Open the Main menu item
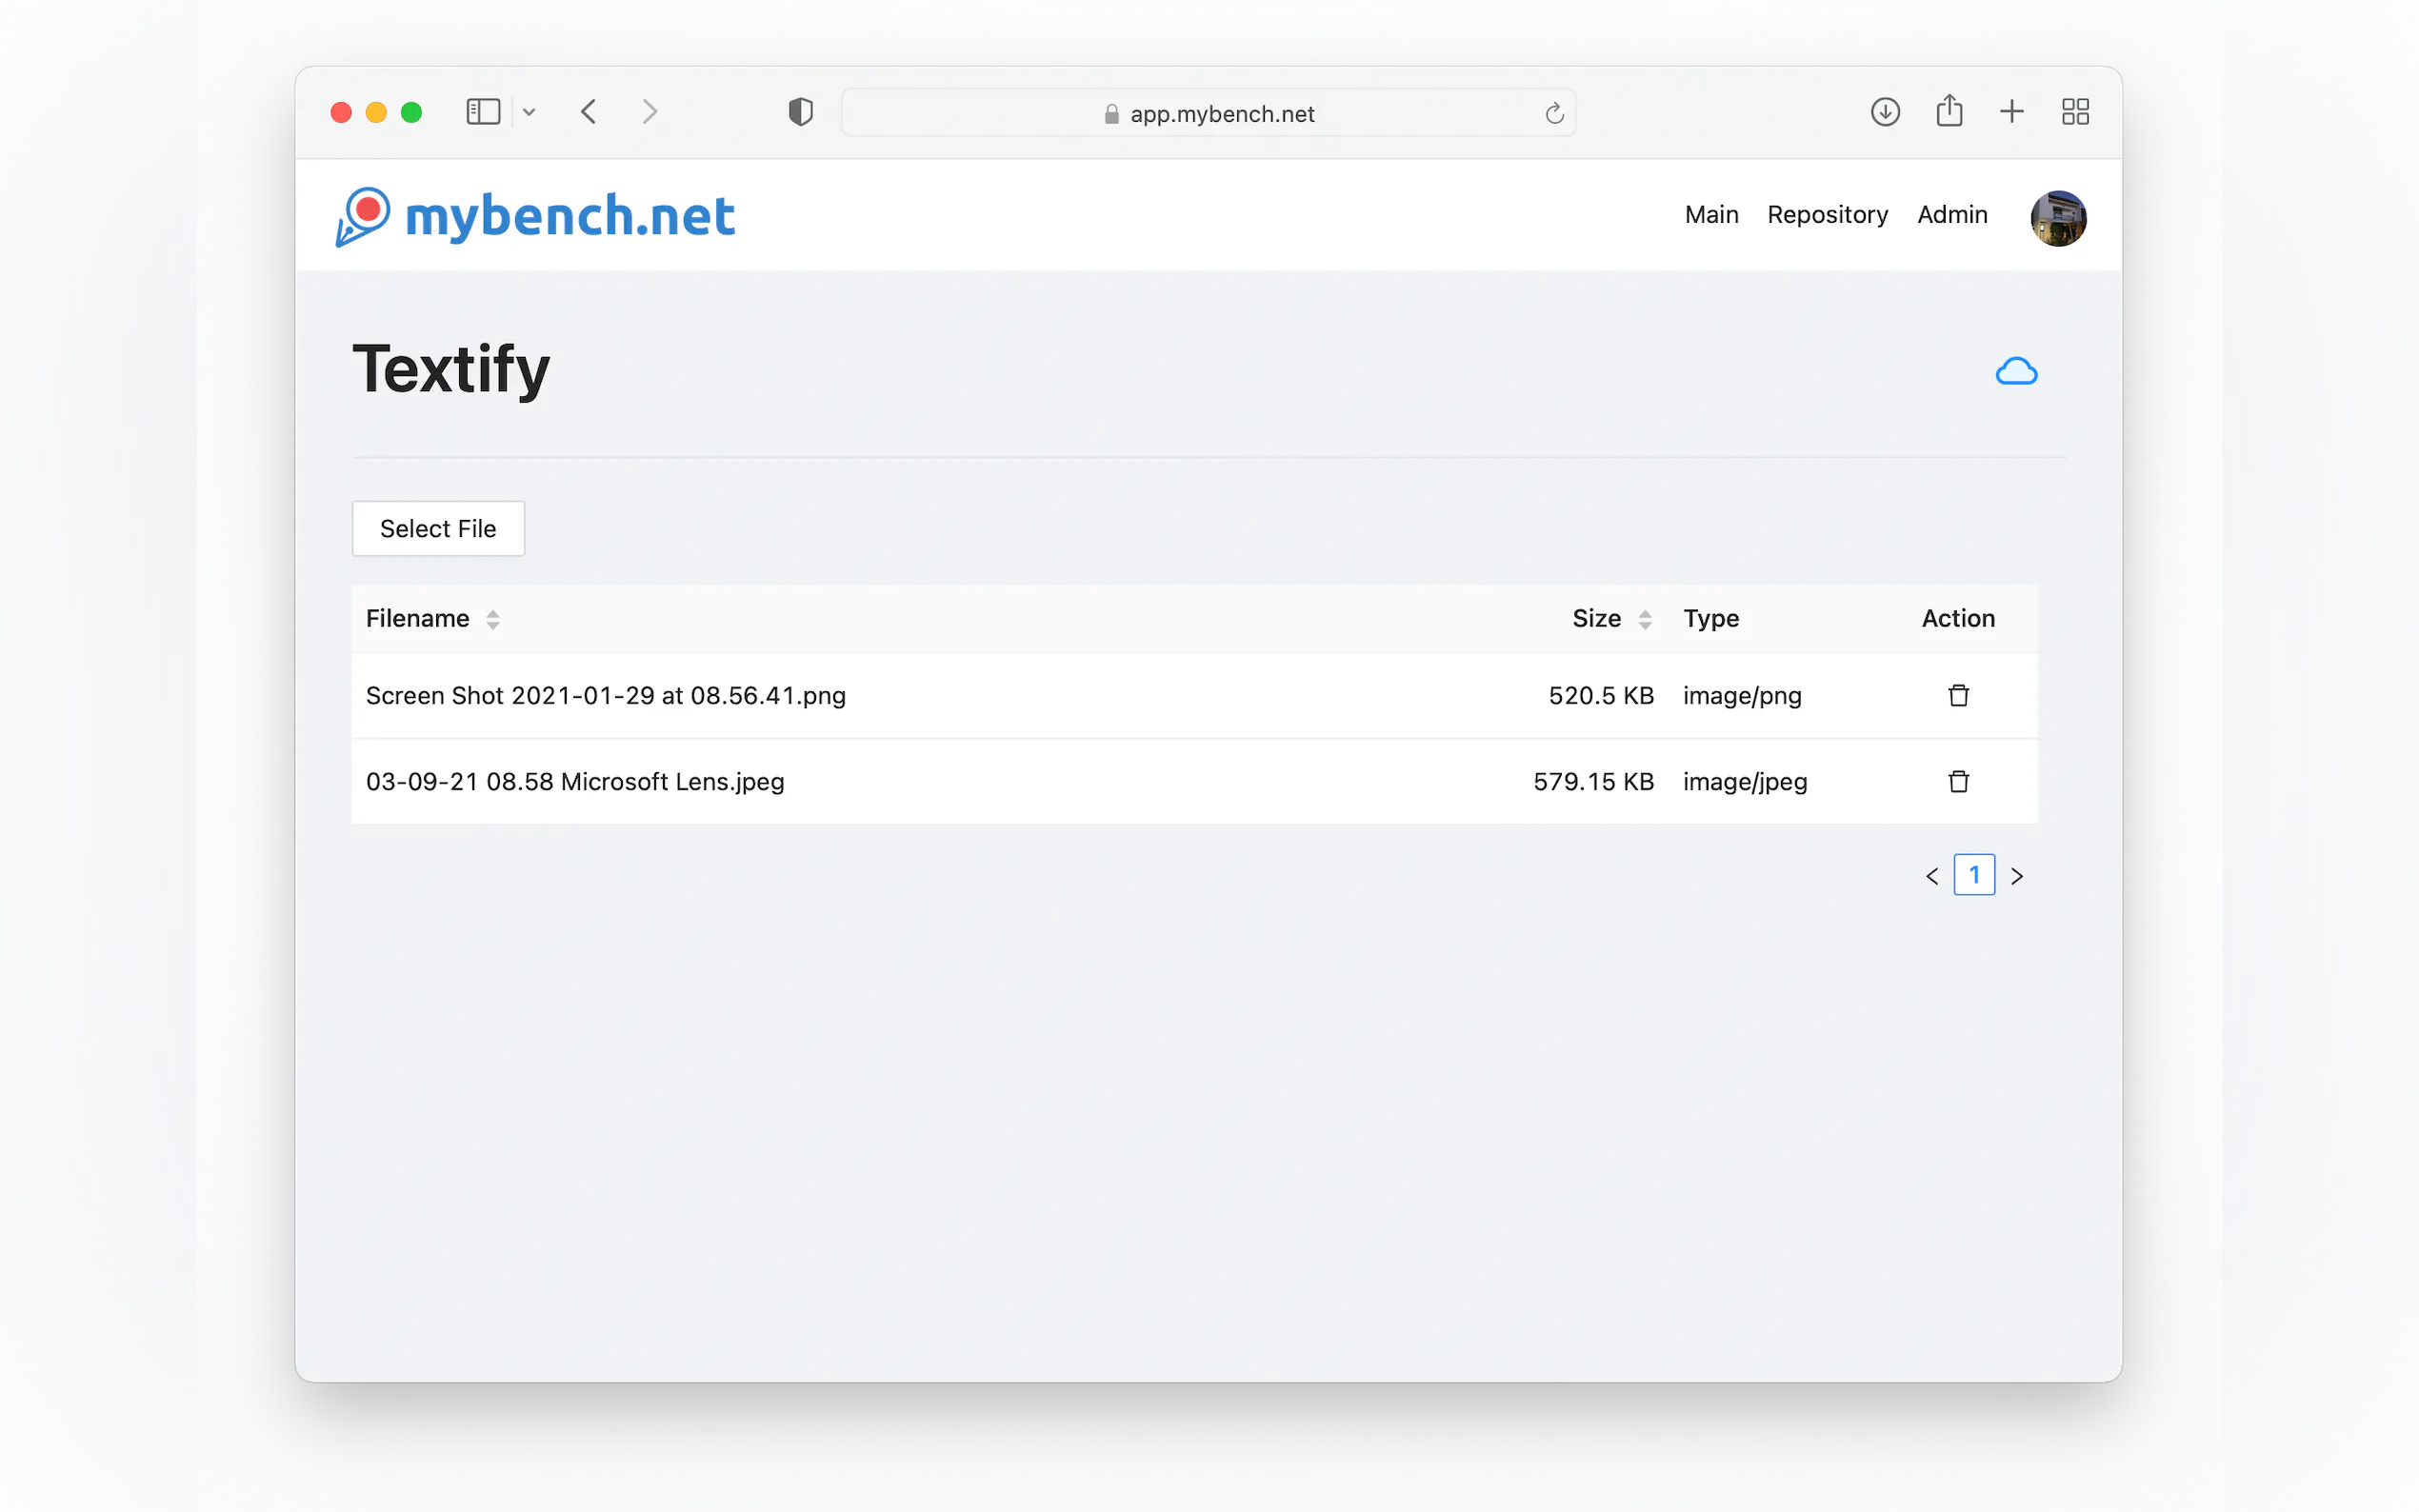 pyautogui.click(x=1711, y=215)
